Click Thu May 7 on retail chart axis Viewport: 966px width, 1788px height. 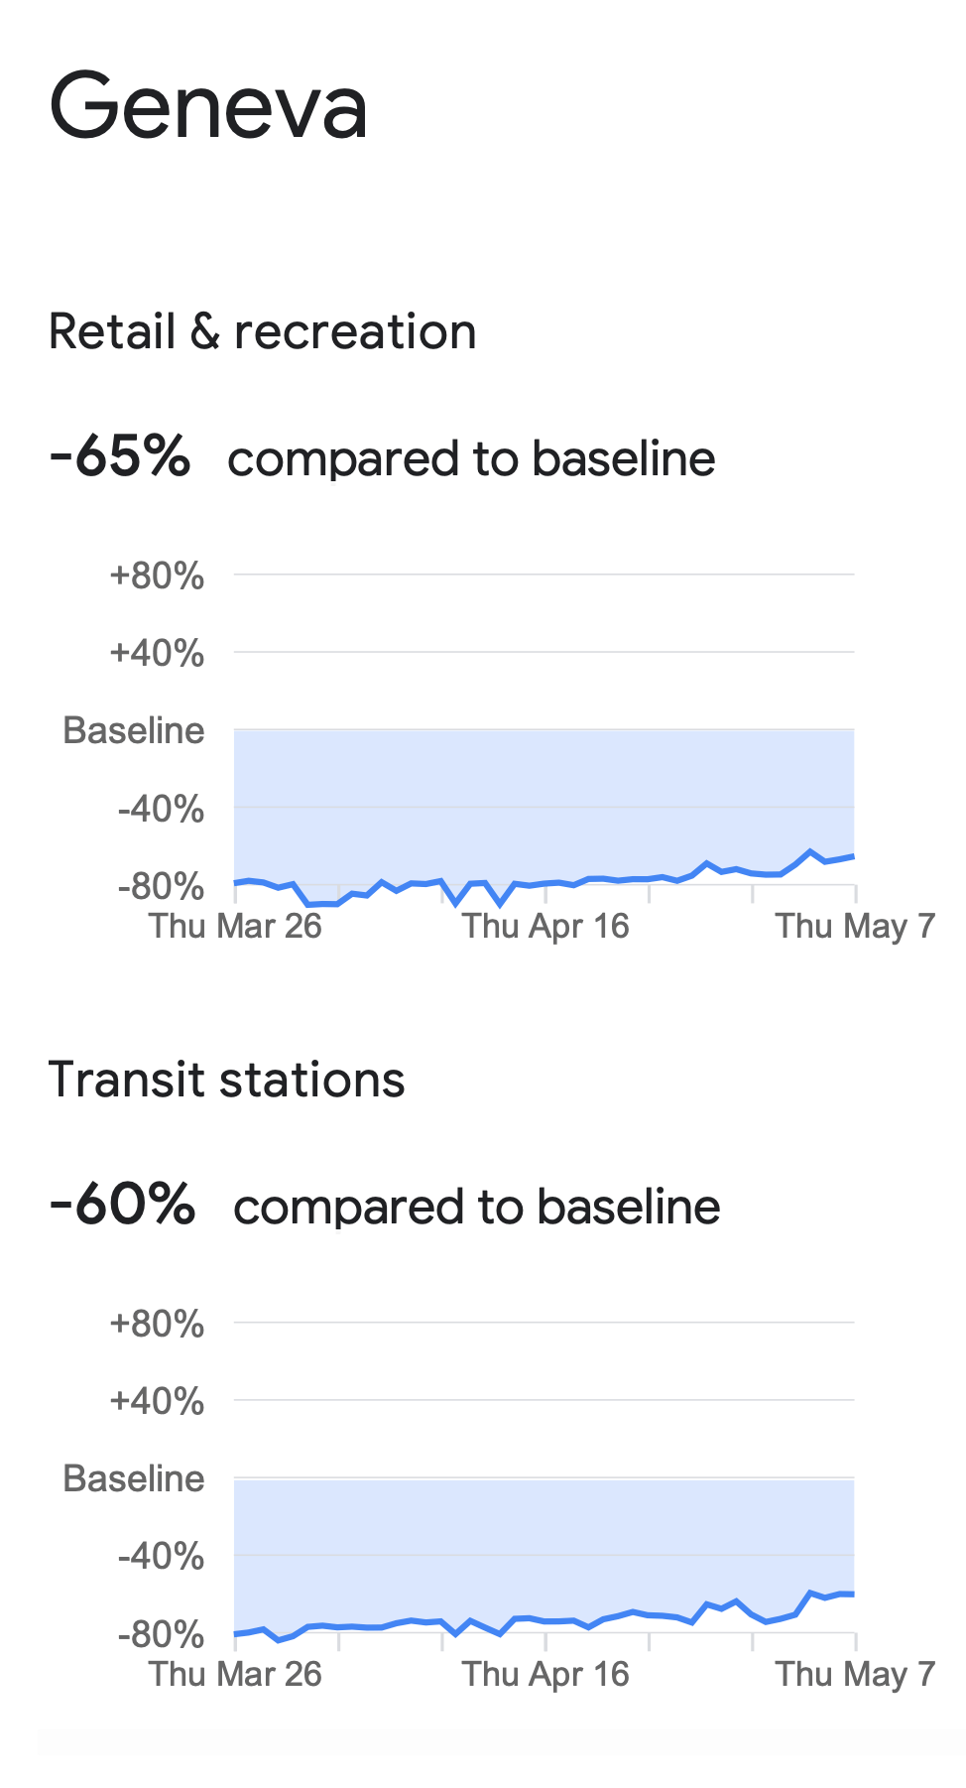click(x=855, y=926)
